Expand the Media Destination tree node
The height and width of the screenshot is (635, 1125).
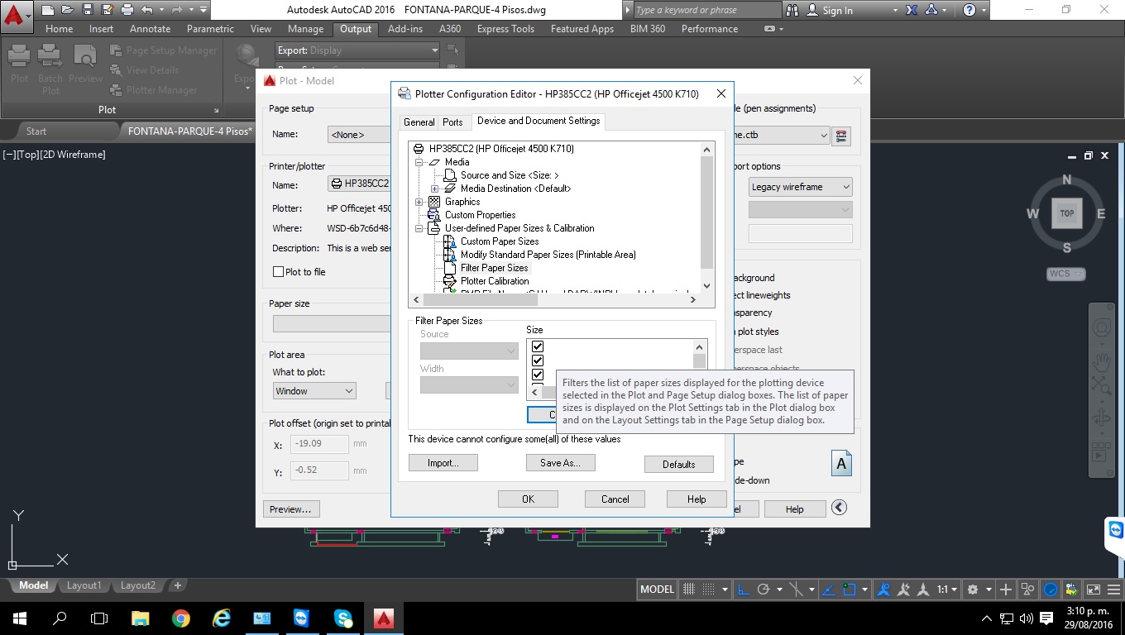435,189
